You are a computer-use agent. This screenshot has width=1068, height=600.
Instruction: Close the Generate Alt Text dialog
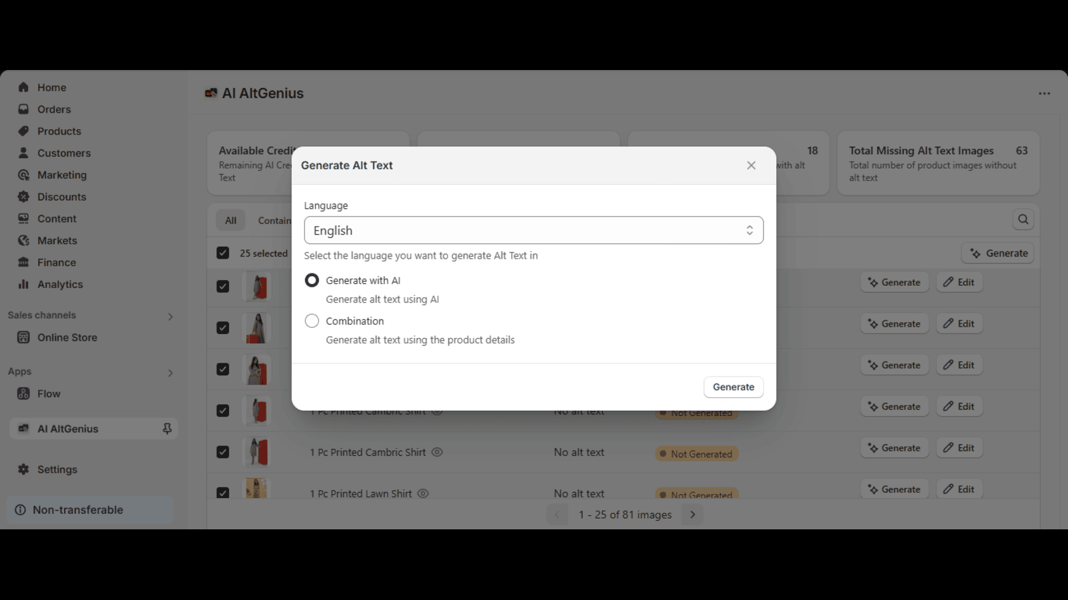(751, 165)
